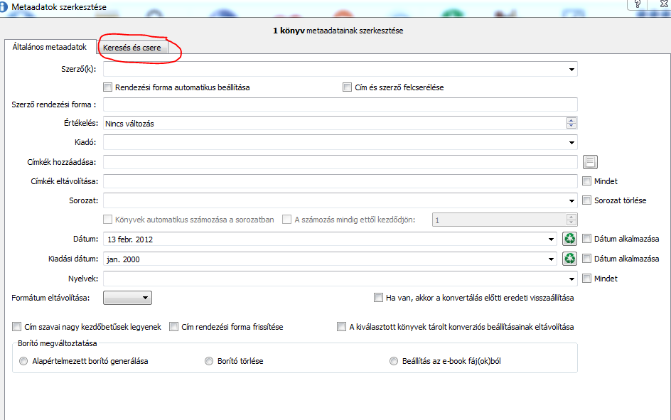Click the help question mark in title bar

637,4
